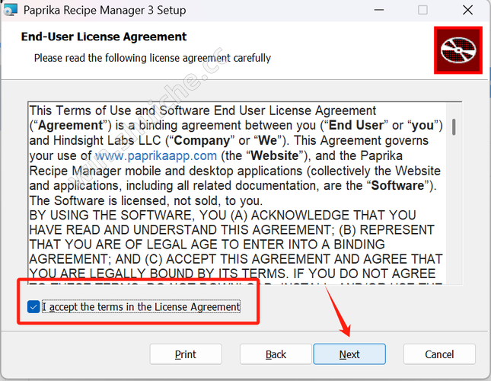Minimize the setup window
This screenshot has height=381, width=491.
click(x=379, y=10)
